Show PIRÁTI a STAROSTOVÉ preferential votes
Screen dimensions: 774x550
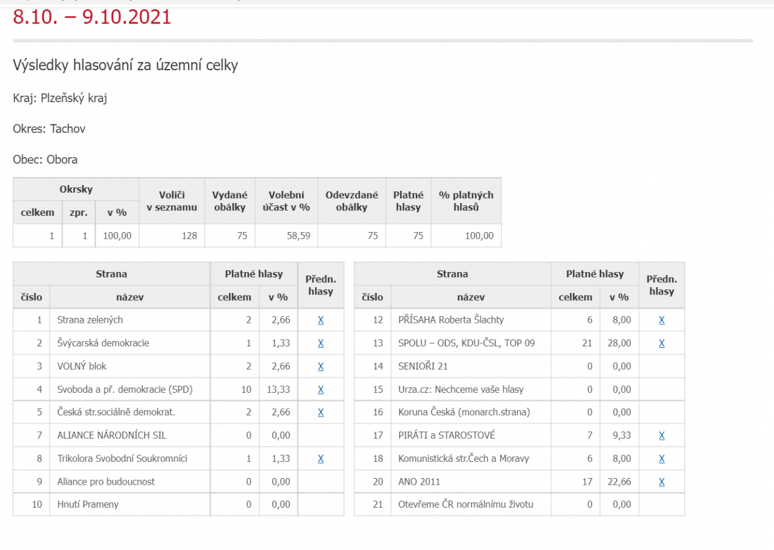tap(662, 436)
